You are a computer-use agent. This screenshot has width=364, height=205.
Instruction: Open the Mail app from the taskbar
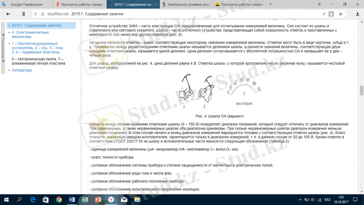coord(124,200)
